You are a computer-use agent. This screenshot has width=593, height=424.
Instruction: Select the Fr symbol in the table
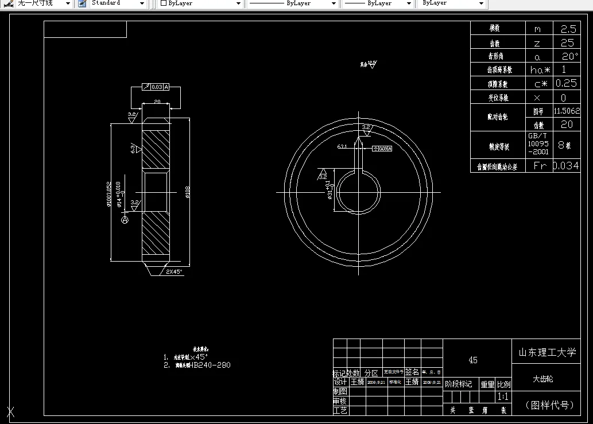click(x=540, y=165)
